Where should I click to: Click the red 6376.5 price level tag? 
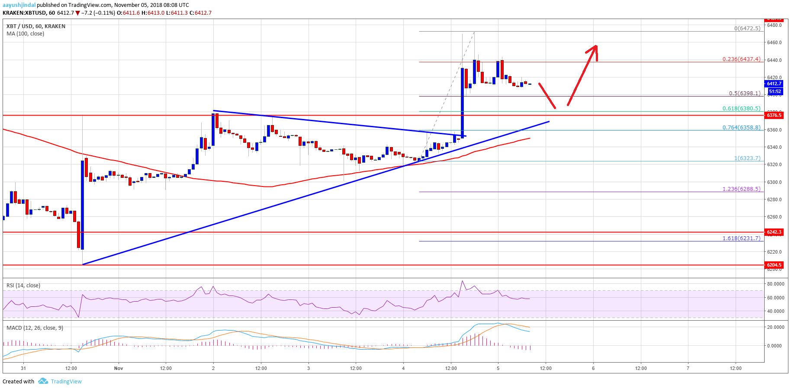774,115
